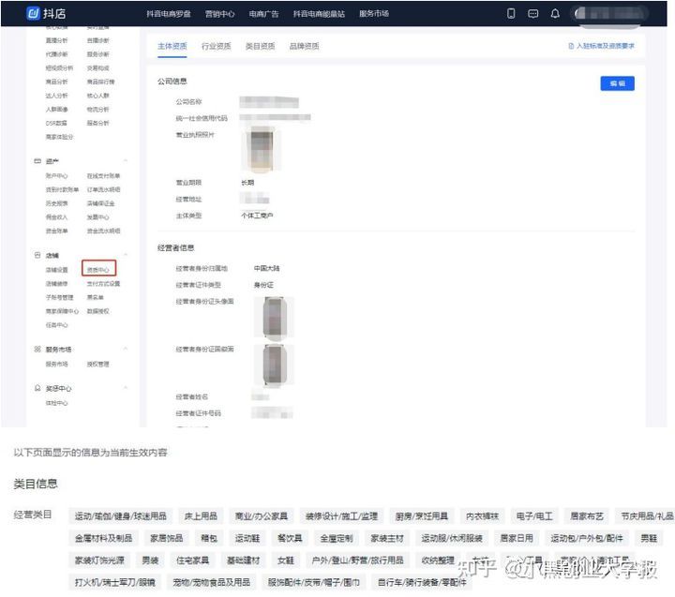Viewport: 675px width, 597px height.
Task: Click the 电子/电工 category tag
Action: [x=534, y=515]
